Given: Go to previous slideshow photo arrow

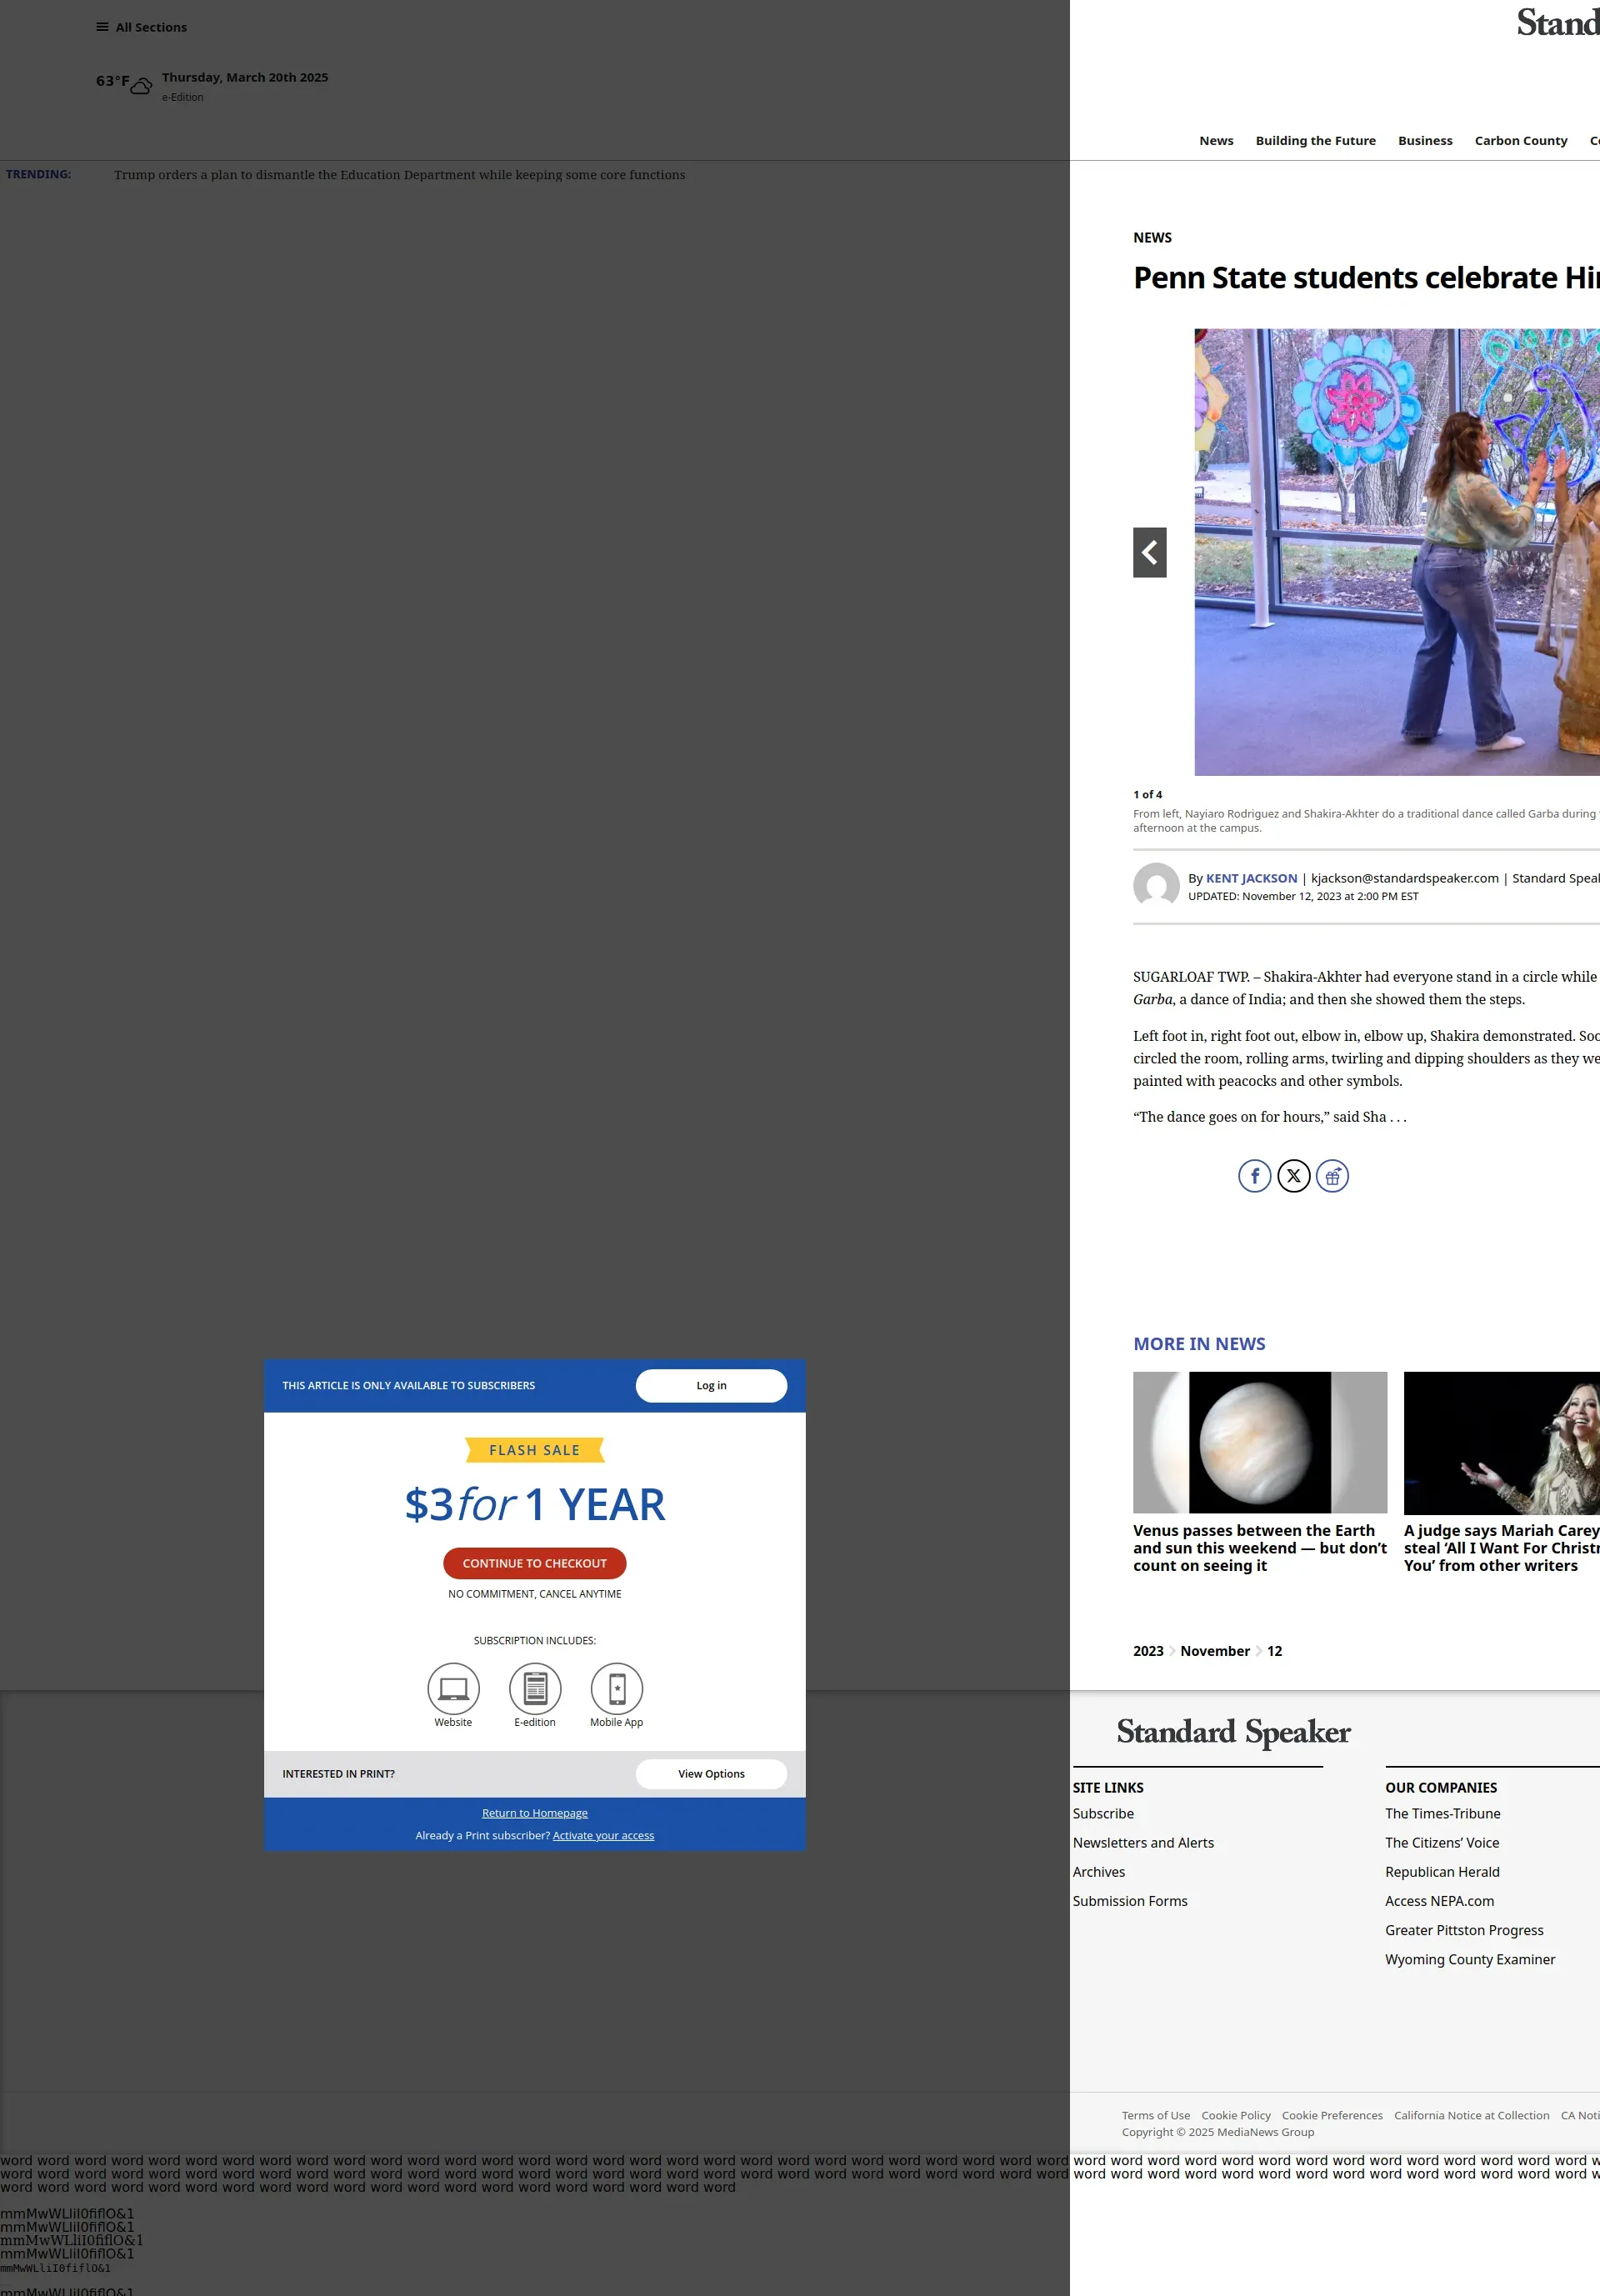Looking at the screenshot, I should pyautogui.click(x=1149, y=552).
